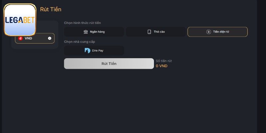
Task: Pick Dire Pay as the provider
Action: [x=94, y=51]
